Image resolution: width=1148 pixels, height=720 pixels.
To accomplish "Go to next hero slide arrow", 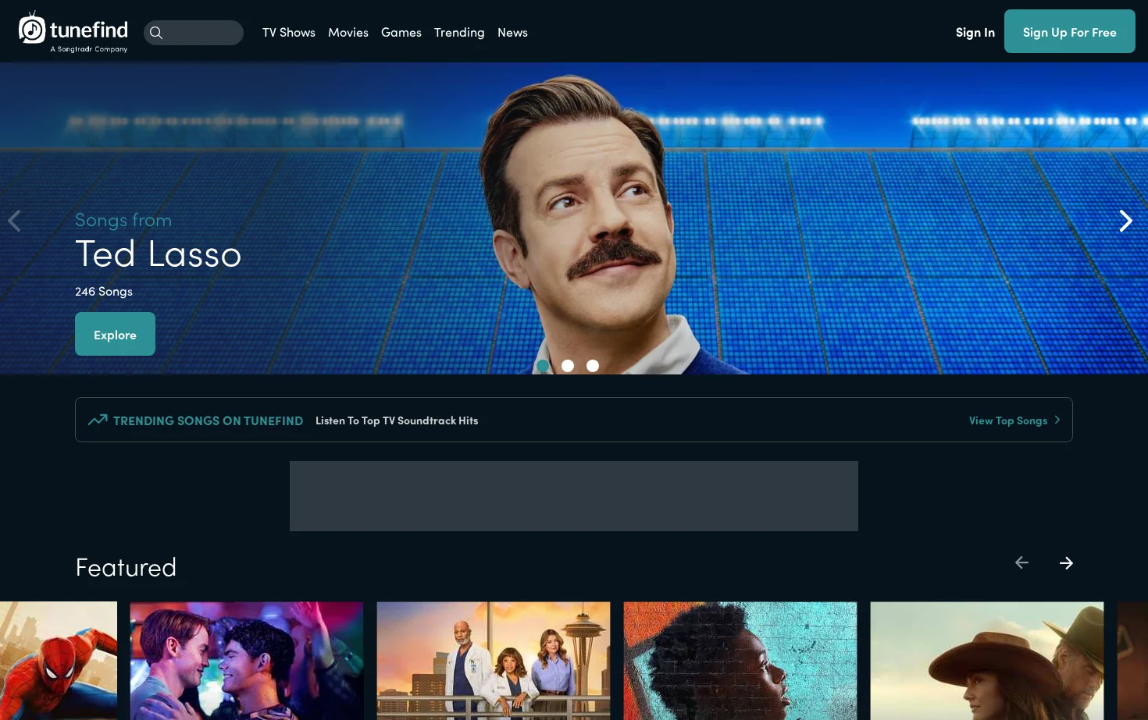I will [1125, 221].
